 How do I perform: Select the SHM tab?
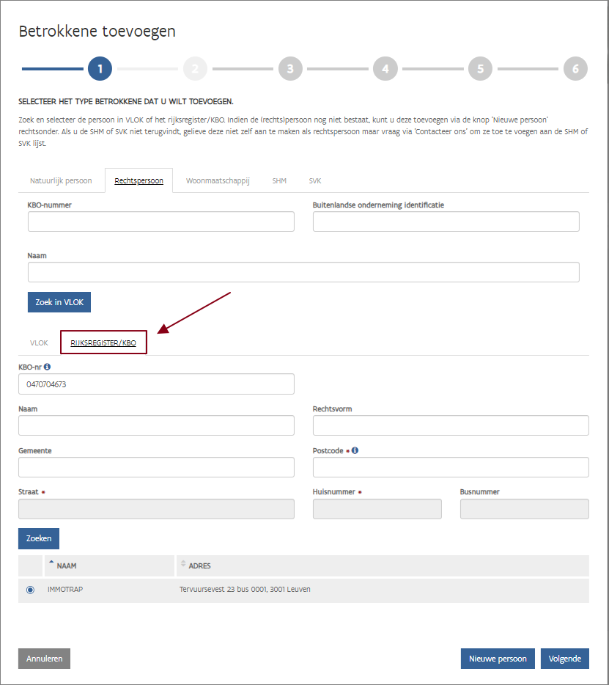[279, 180]
